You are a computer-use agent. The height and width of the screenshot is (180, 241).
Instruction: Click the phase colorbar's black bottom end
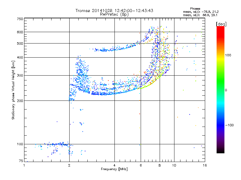coord(221,151)
